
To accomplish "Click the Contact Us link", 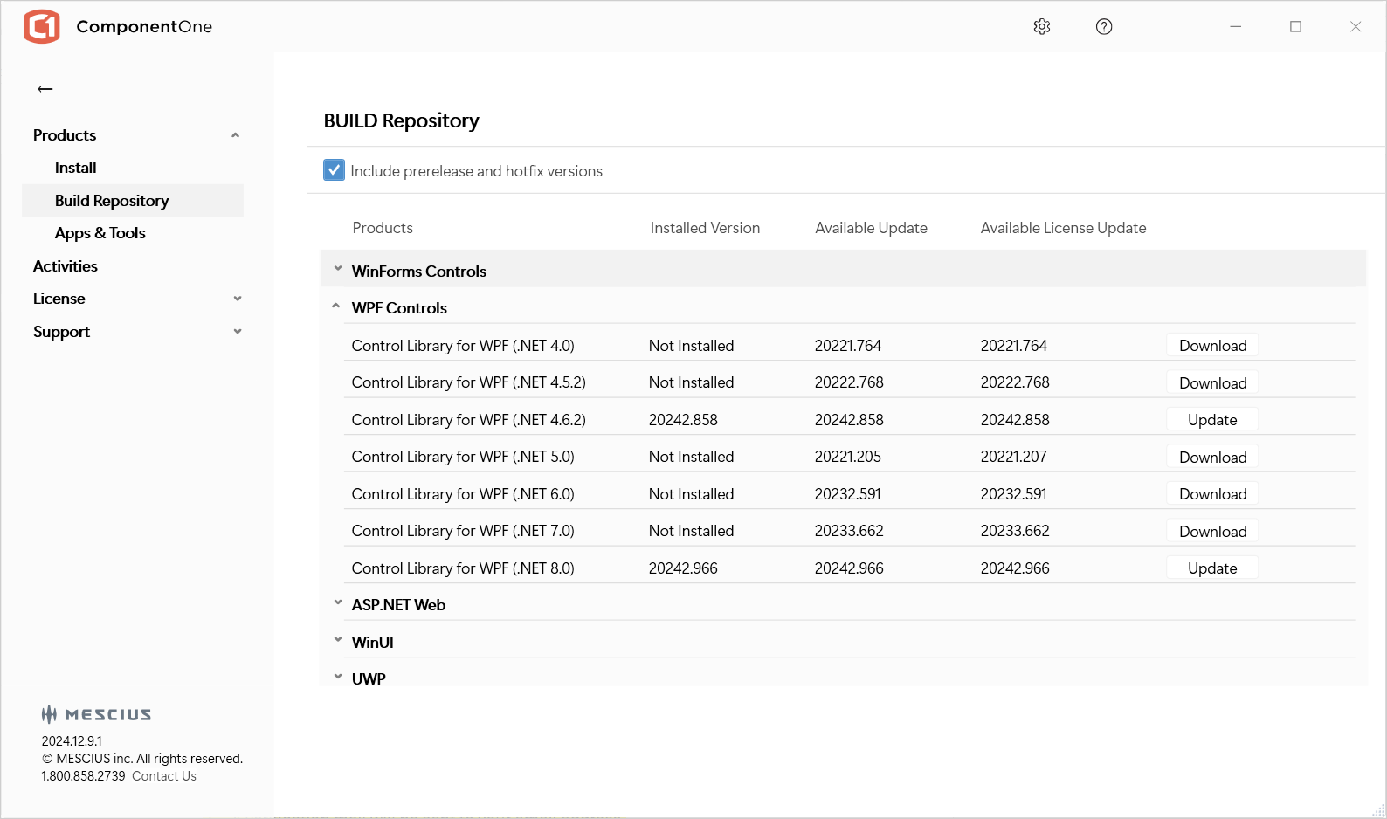I will tap(164, 776).
